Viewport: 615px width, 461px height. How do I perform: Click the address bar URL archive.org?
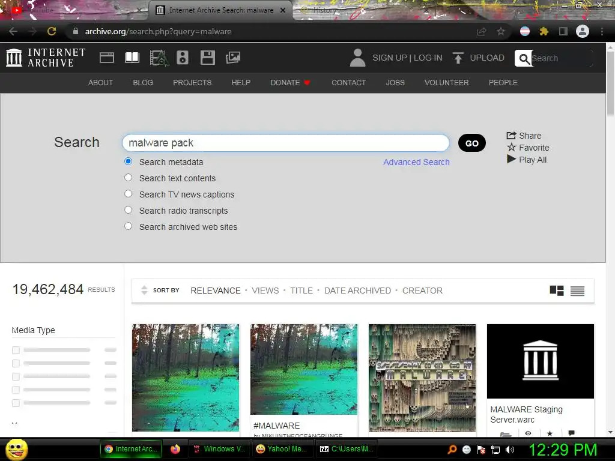tap(158, 31)
